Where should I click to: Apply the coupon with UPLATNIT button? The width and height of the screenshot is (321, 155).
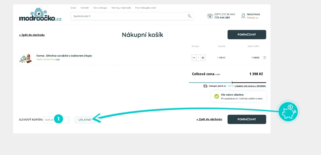click(85, 120)
